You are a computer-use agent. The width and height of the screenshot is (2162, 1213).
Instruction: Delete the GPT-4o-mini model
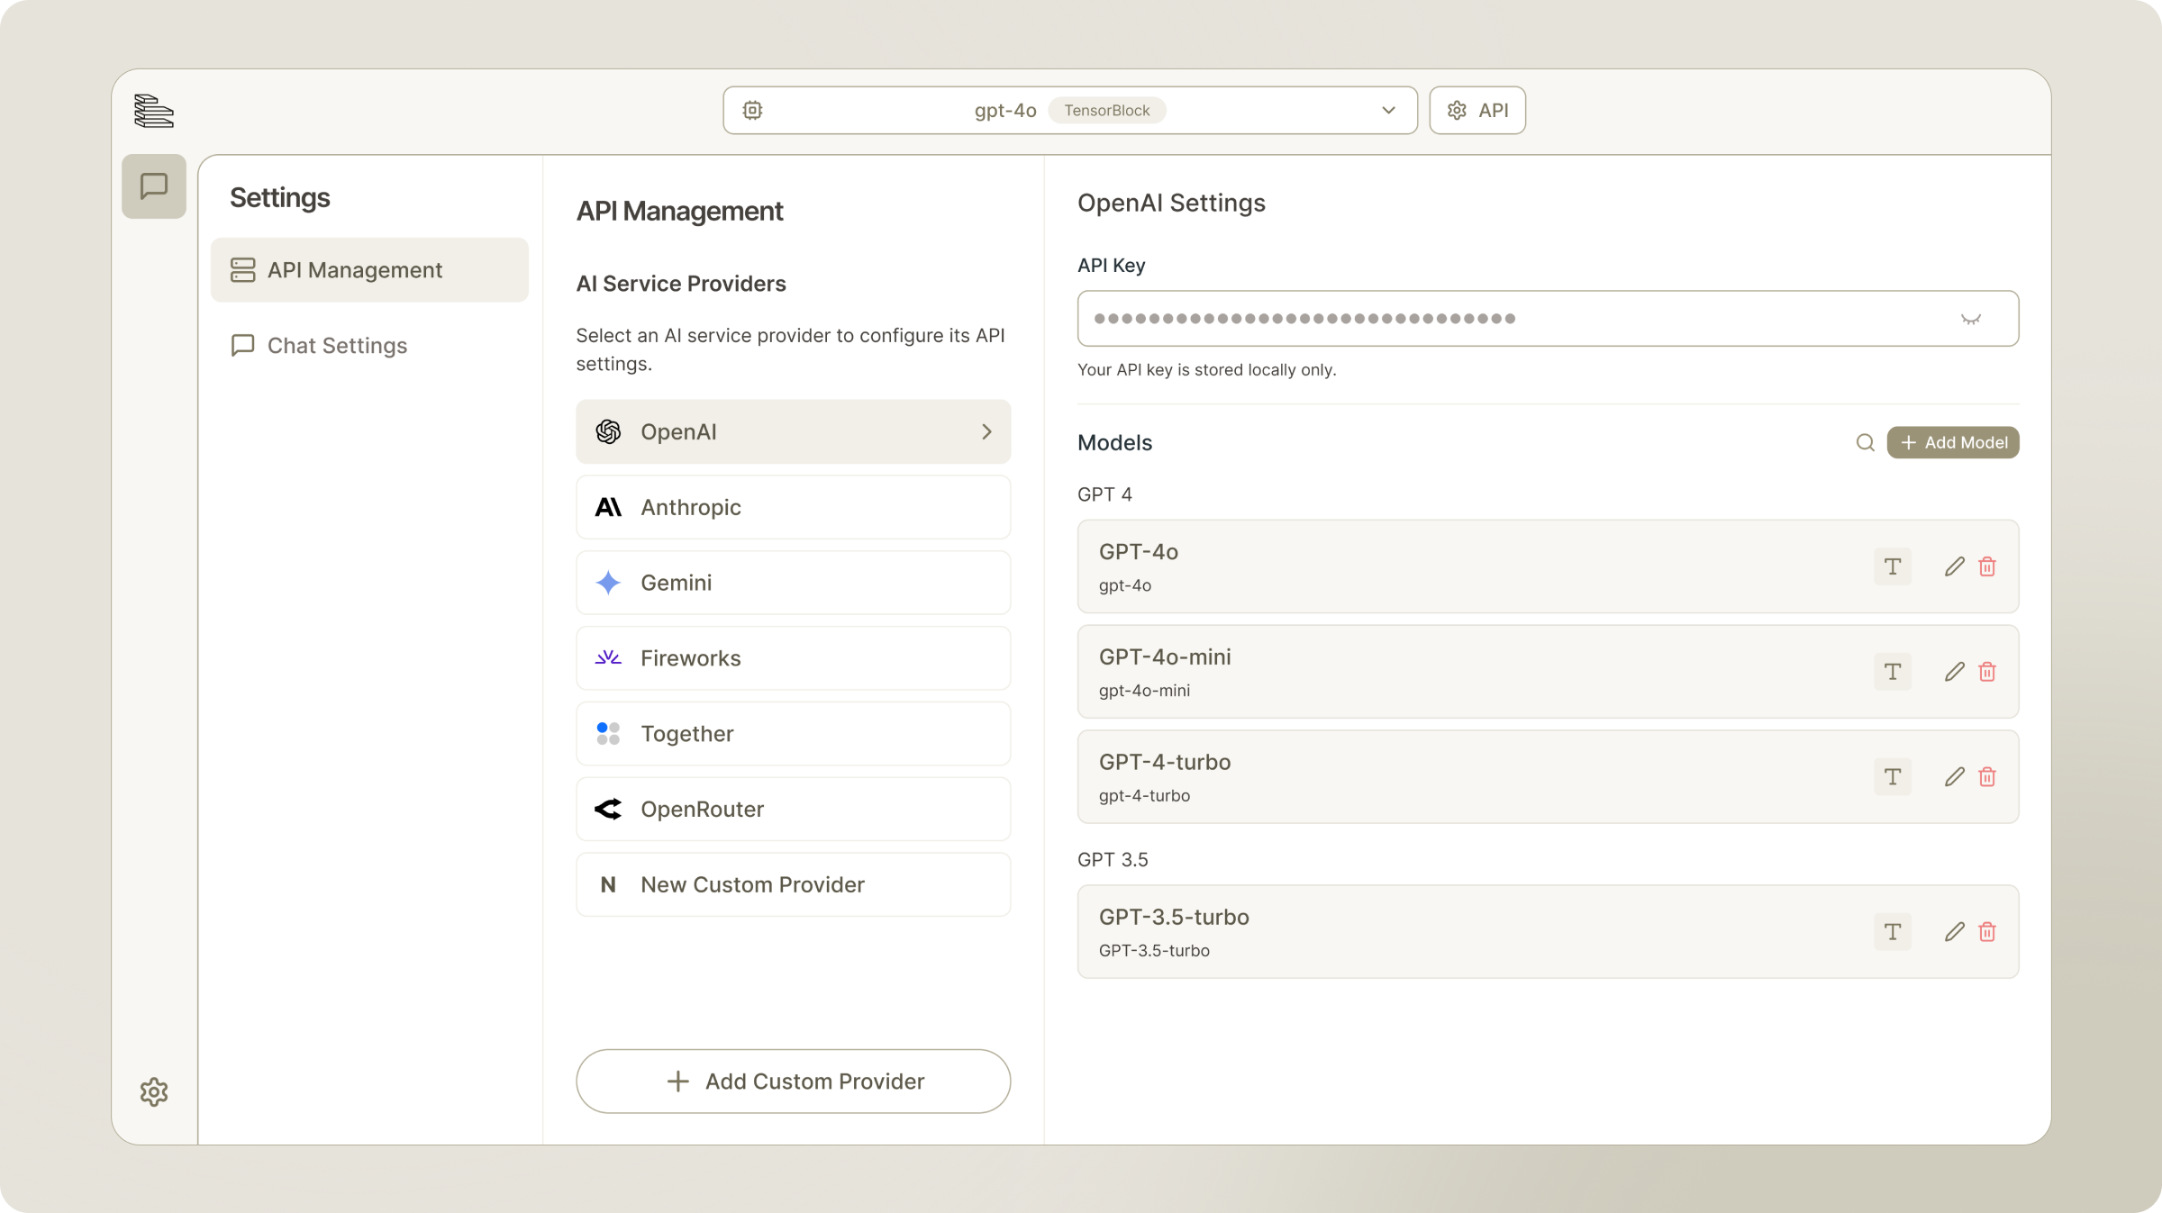pyautogui.click(x=1987, y=672)
